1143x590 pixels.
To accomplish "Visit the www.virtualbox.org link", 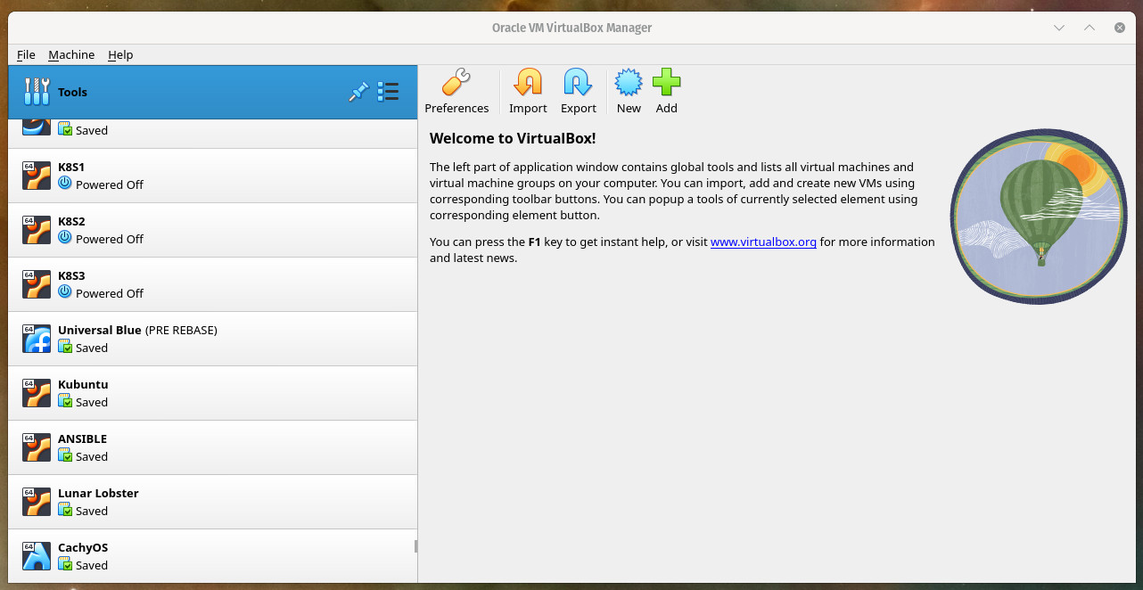I will pyautogui.click(x=763, y=242).
